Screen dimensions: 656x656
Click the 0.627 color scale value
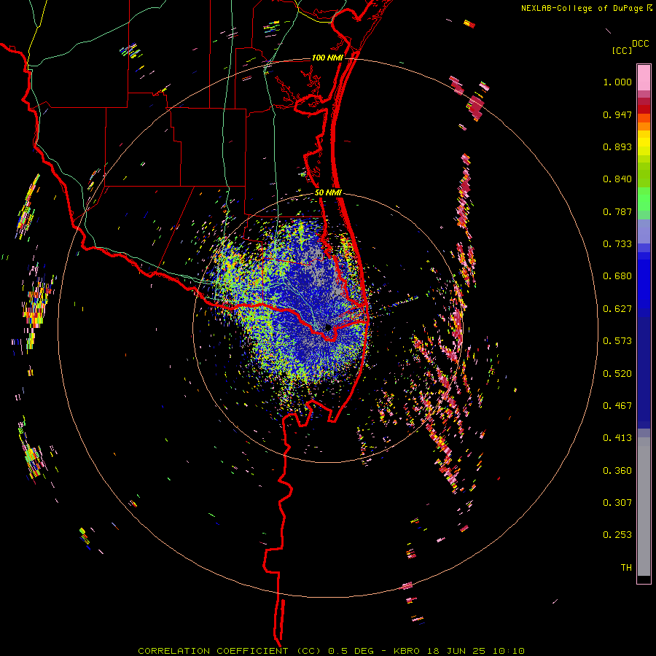[617, 309]
